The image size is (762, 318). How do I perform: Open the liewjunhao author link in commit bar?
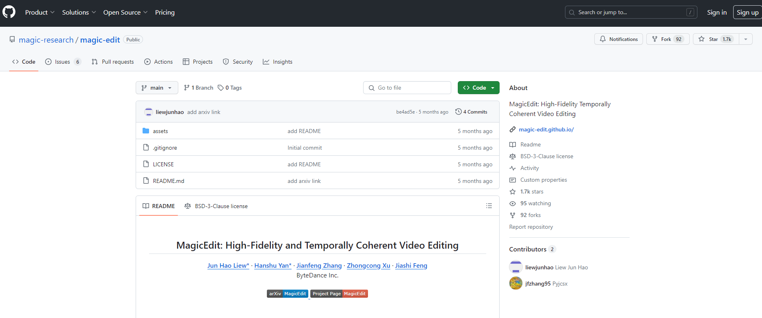click(x=170, y=112)
